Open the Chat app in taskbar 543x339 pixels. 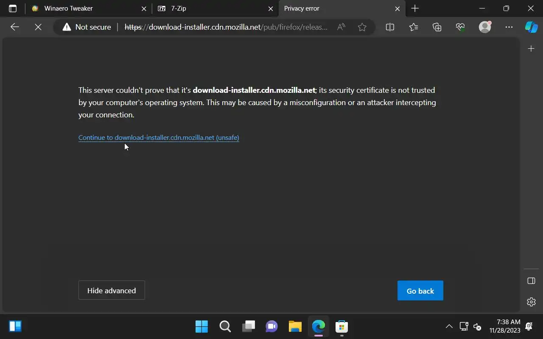pyautogui.click(x=271, y=326)
